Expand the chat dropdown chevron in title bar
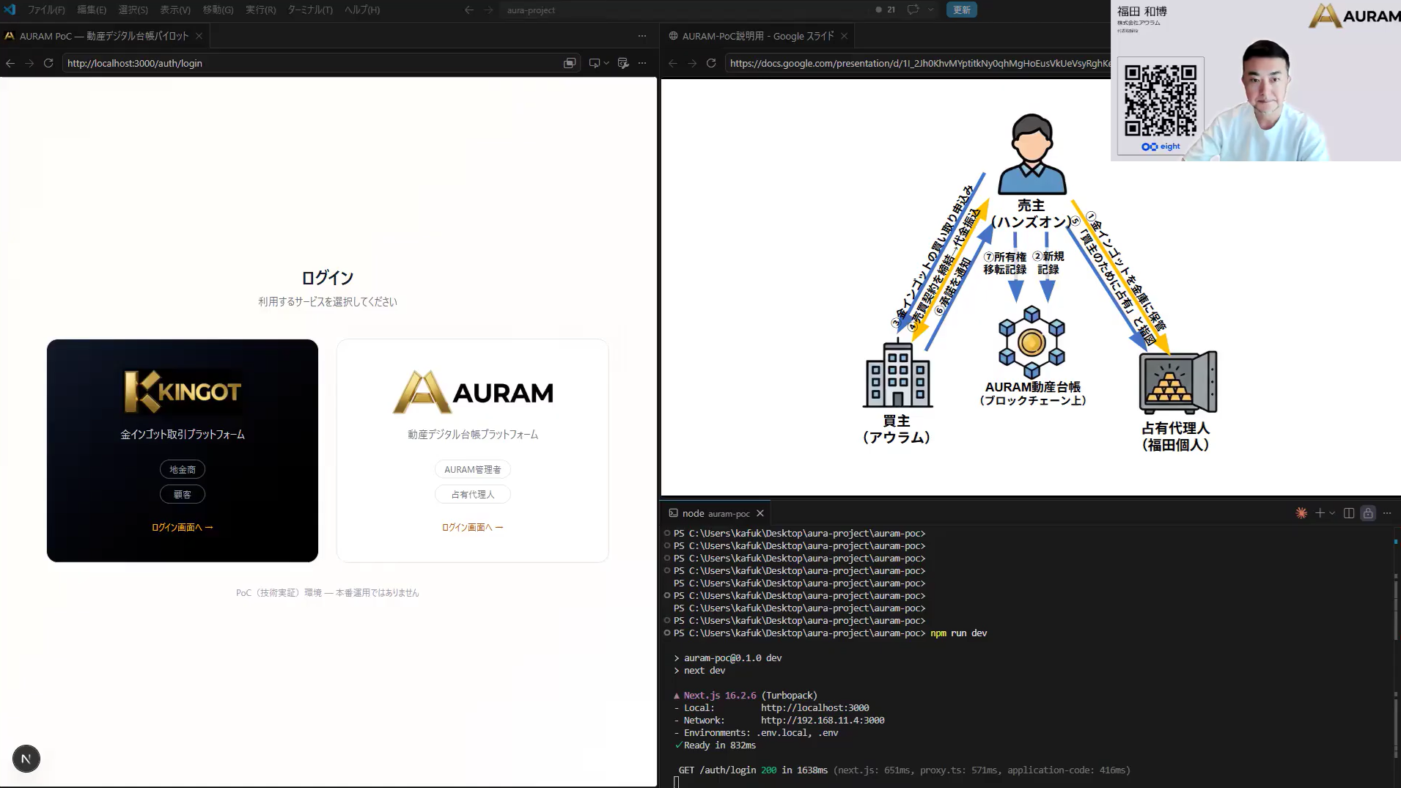 click(x=931, y=10)
